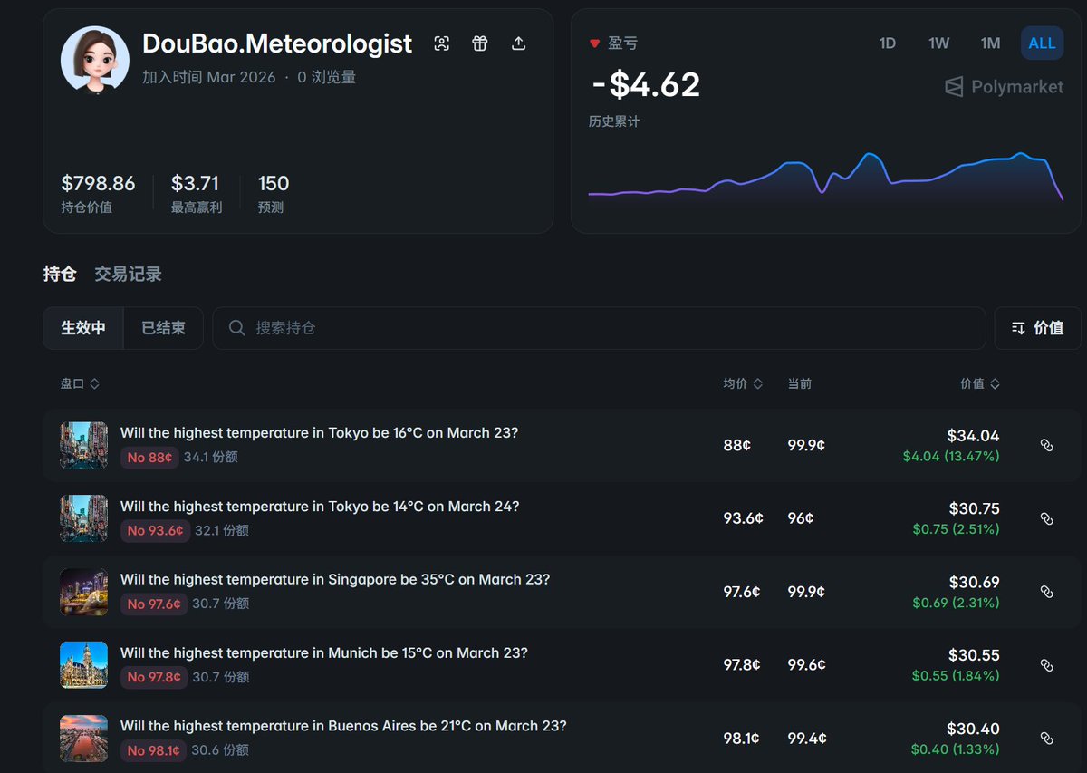Sort by the 均价 column header

pyautogui.click(x=743, y=384)
